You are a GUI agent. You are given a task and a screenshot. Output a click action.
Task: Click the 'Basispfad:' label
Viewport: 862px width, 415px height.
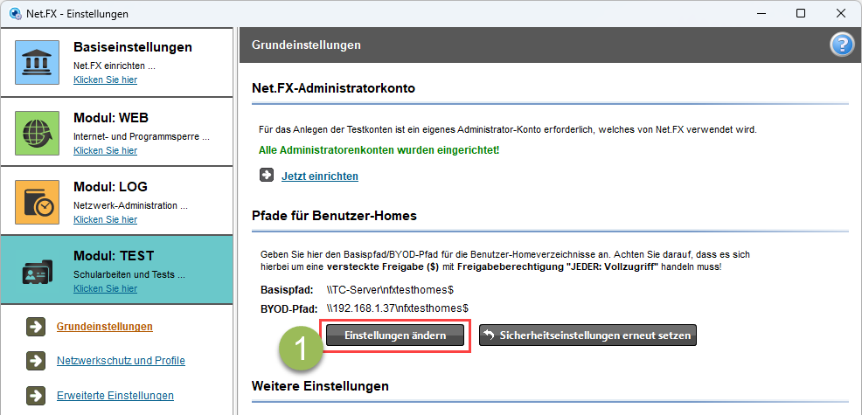pos(287,290)
